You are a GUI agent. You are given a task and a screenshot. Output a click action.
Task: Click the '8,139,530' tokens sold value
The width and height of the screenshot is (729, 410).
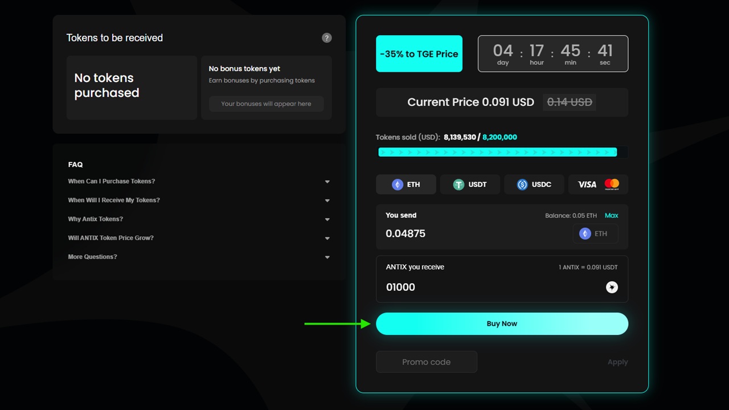(x=459, y=137)
